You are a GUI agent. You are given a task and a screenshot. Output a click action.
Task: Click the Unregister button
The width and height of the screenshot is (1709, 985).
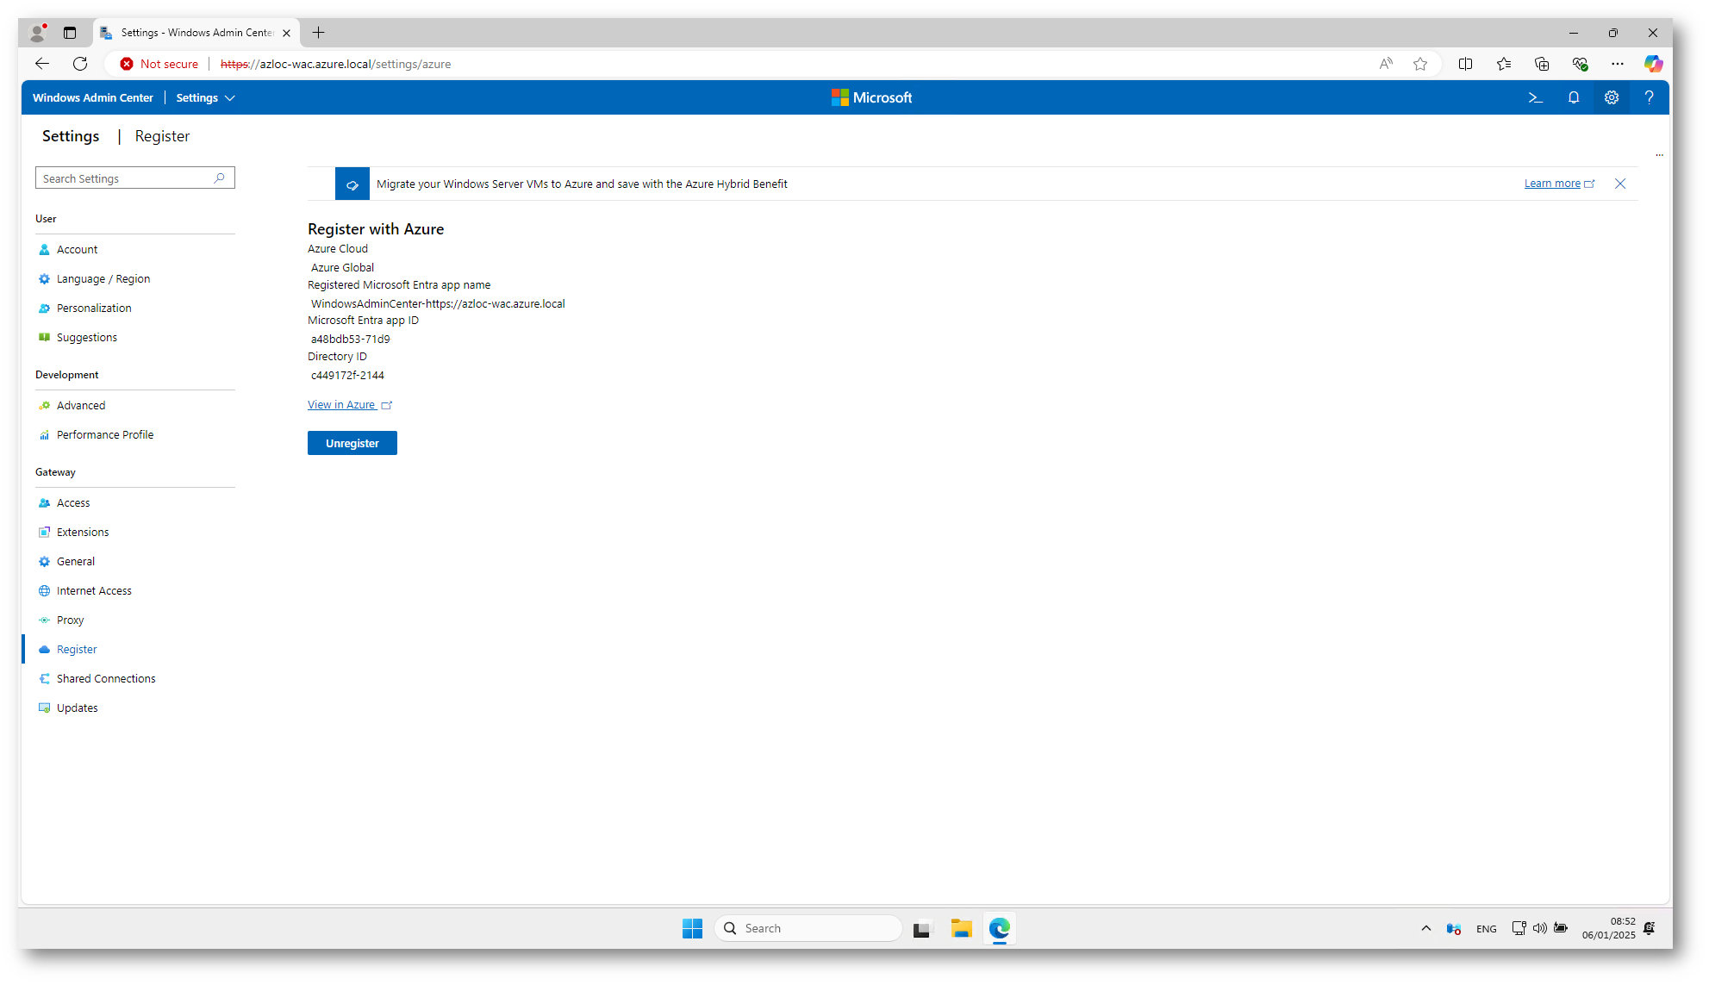click(x=352, y=444)
